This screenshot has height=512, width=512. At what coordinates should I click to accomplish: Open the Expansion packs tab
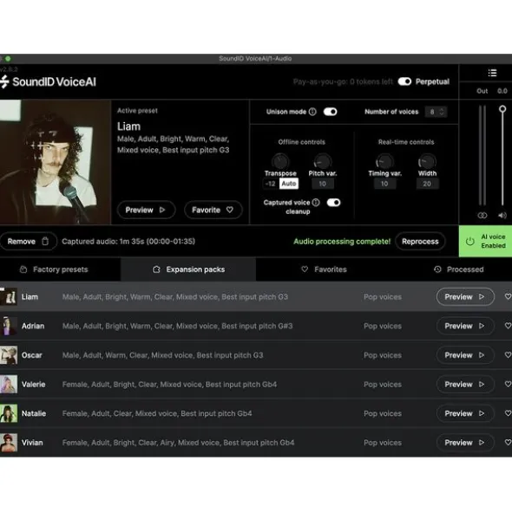point(188,269)
